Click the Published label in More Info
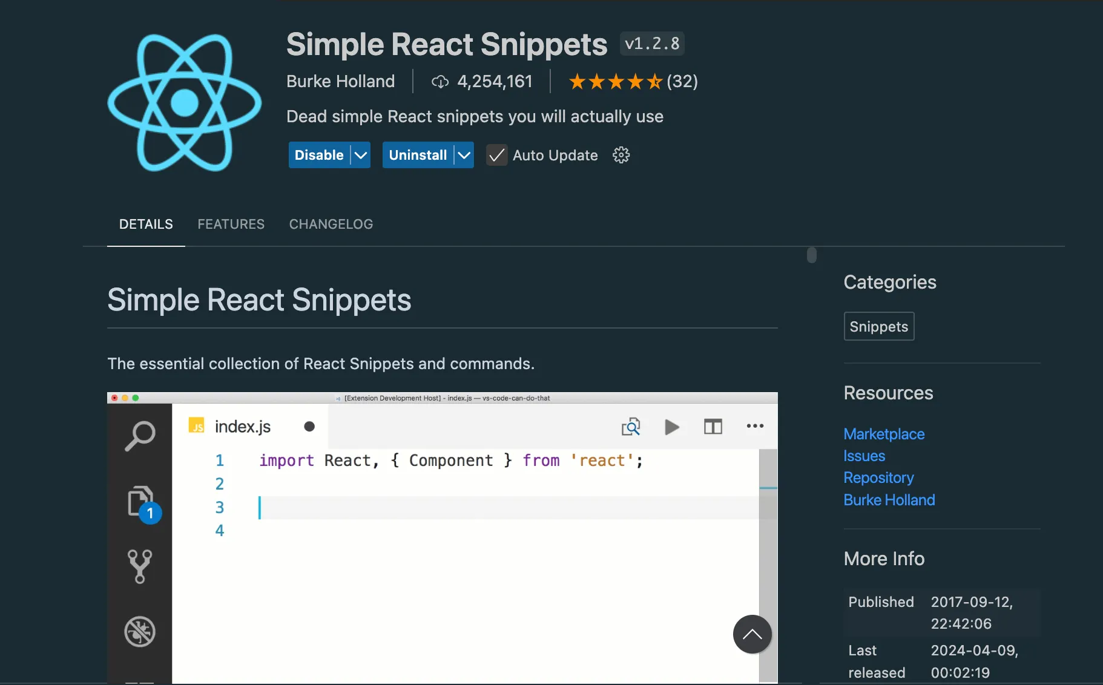The width and height of the screenshot is (1103, 685). [881, 602]
